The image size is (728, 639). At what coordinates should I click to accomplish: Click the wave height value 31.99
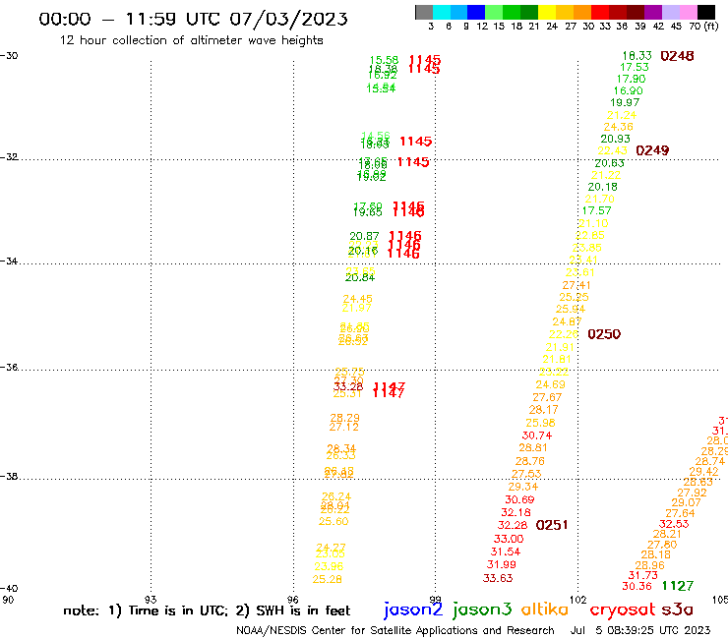[502, 564]
